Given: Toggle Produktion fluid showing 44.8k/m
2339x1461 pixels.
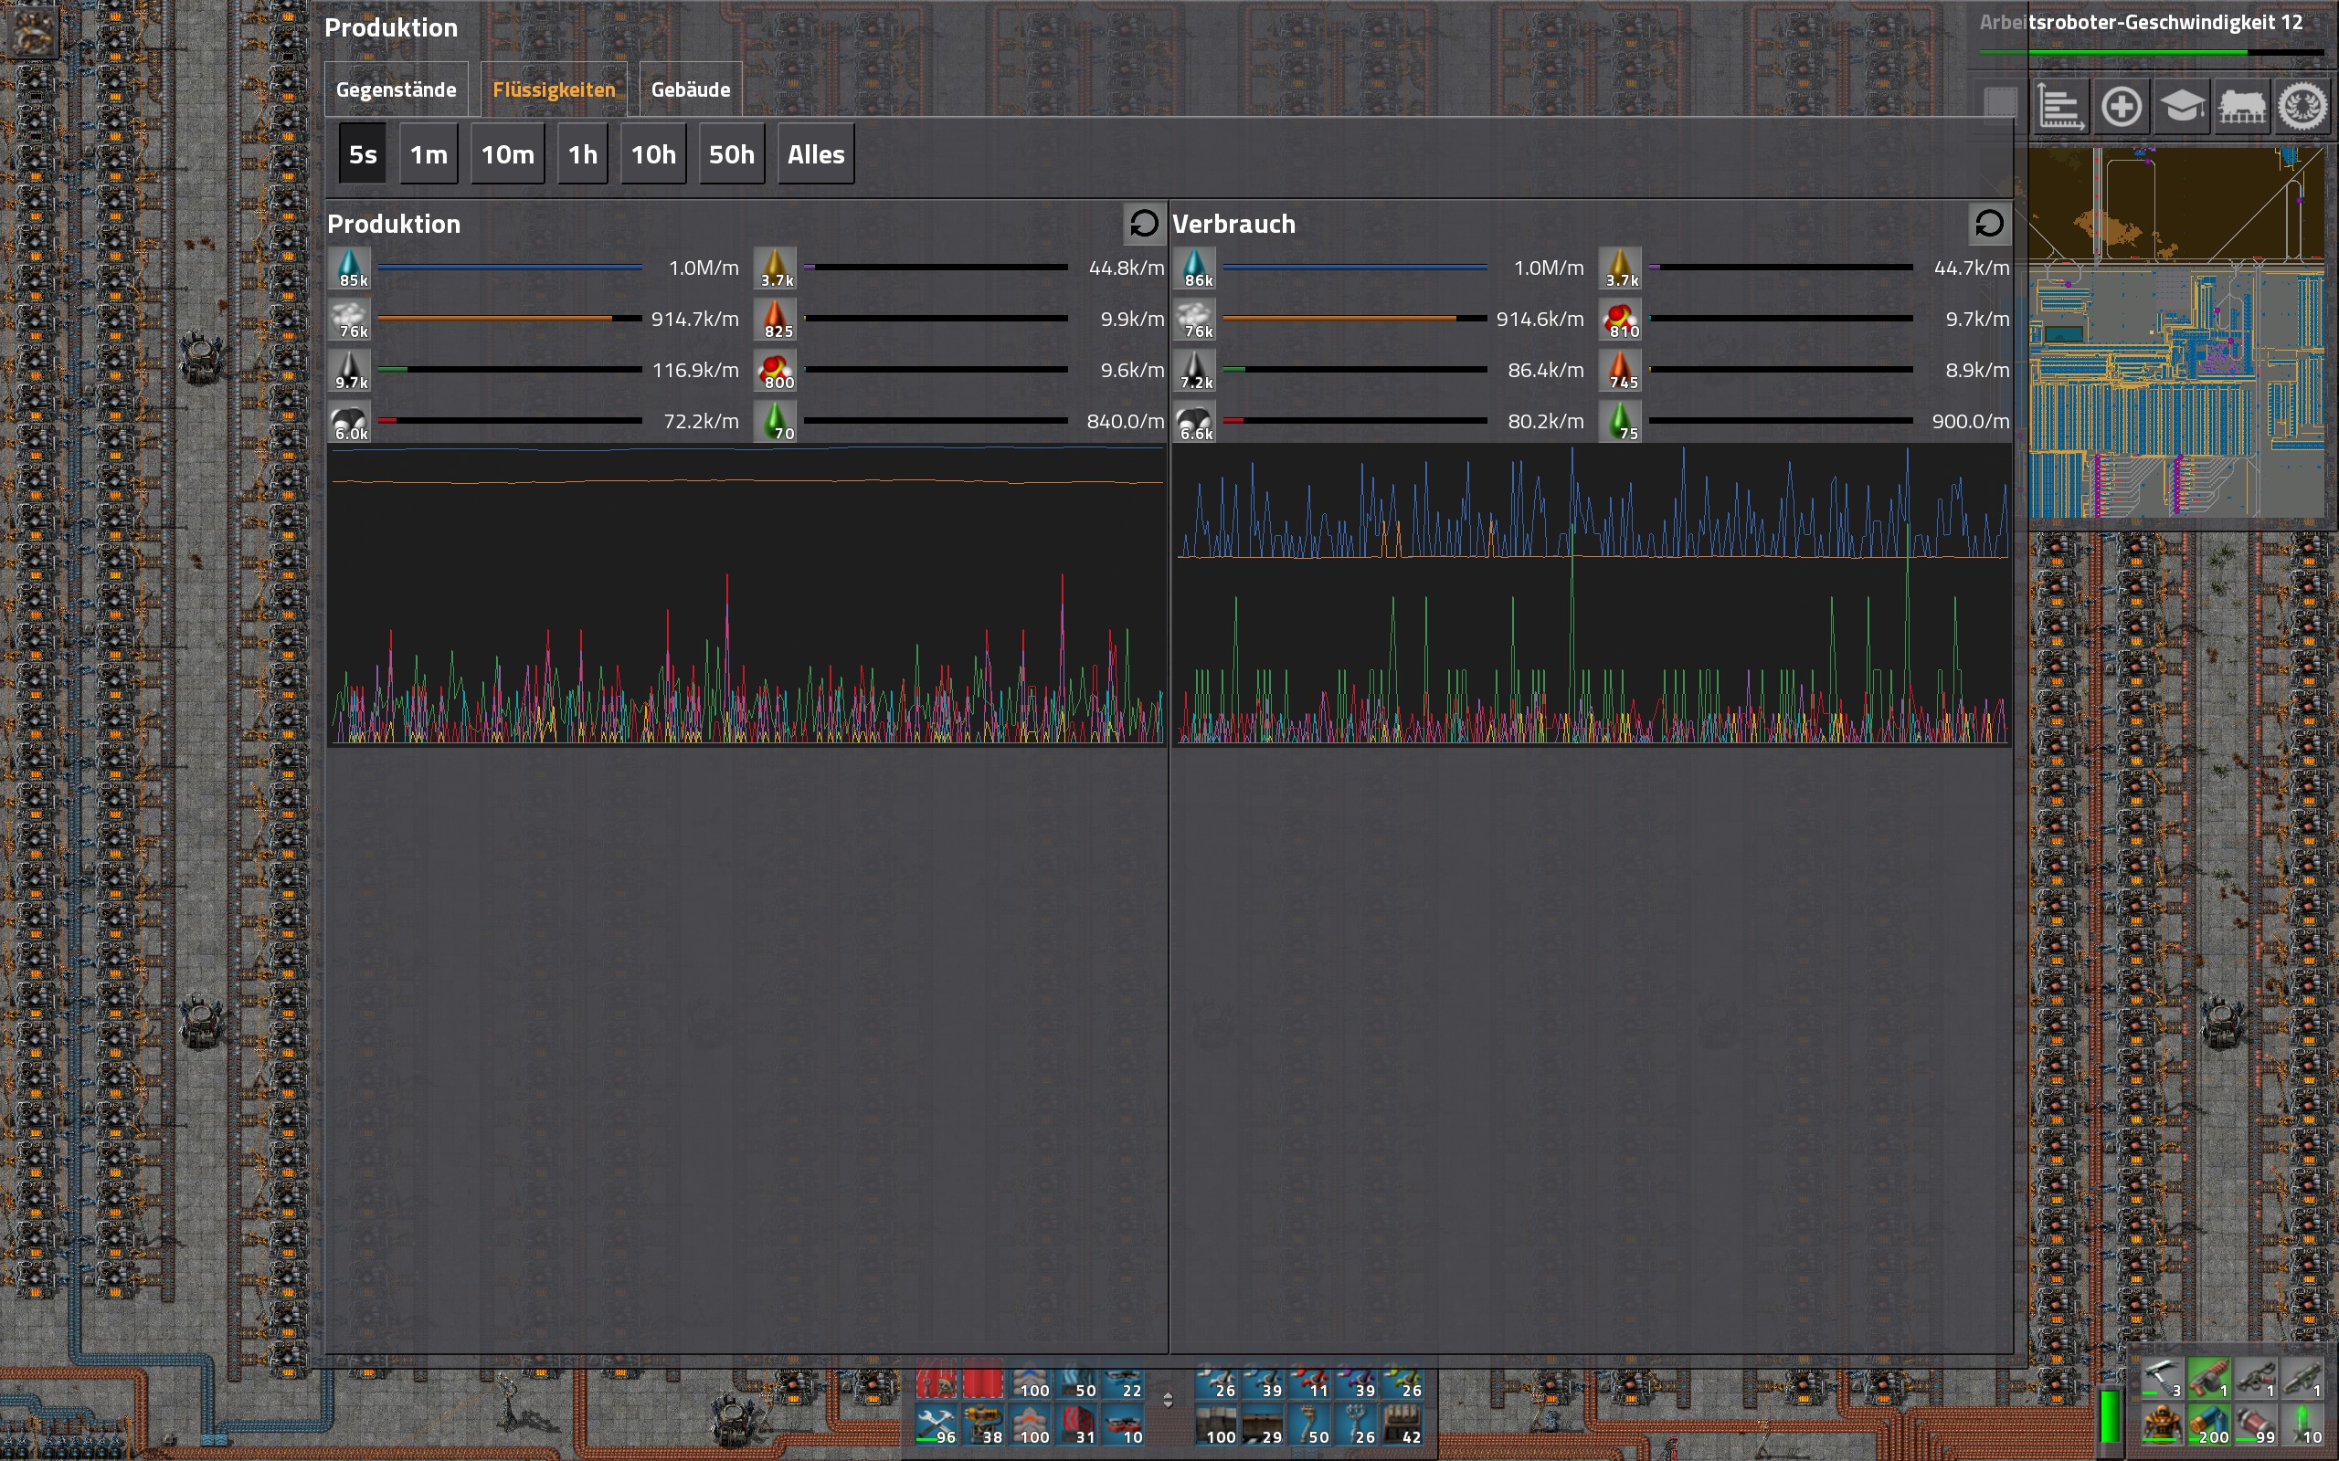Looking at the screenshot, I should [776, 268].
